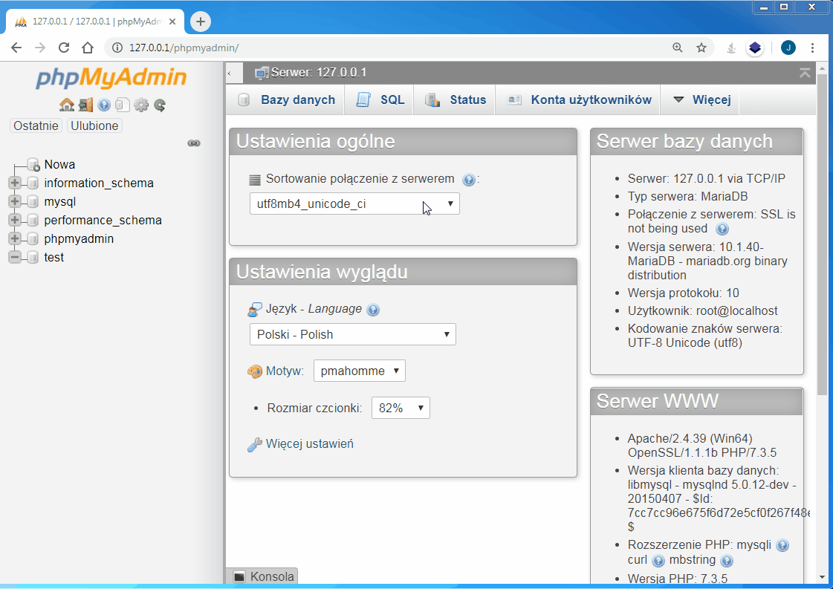Open the Status tab
This screenshot has height=589, width=833.
[456, 100]
